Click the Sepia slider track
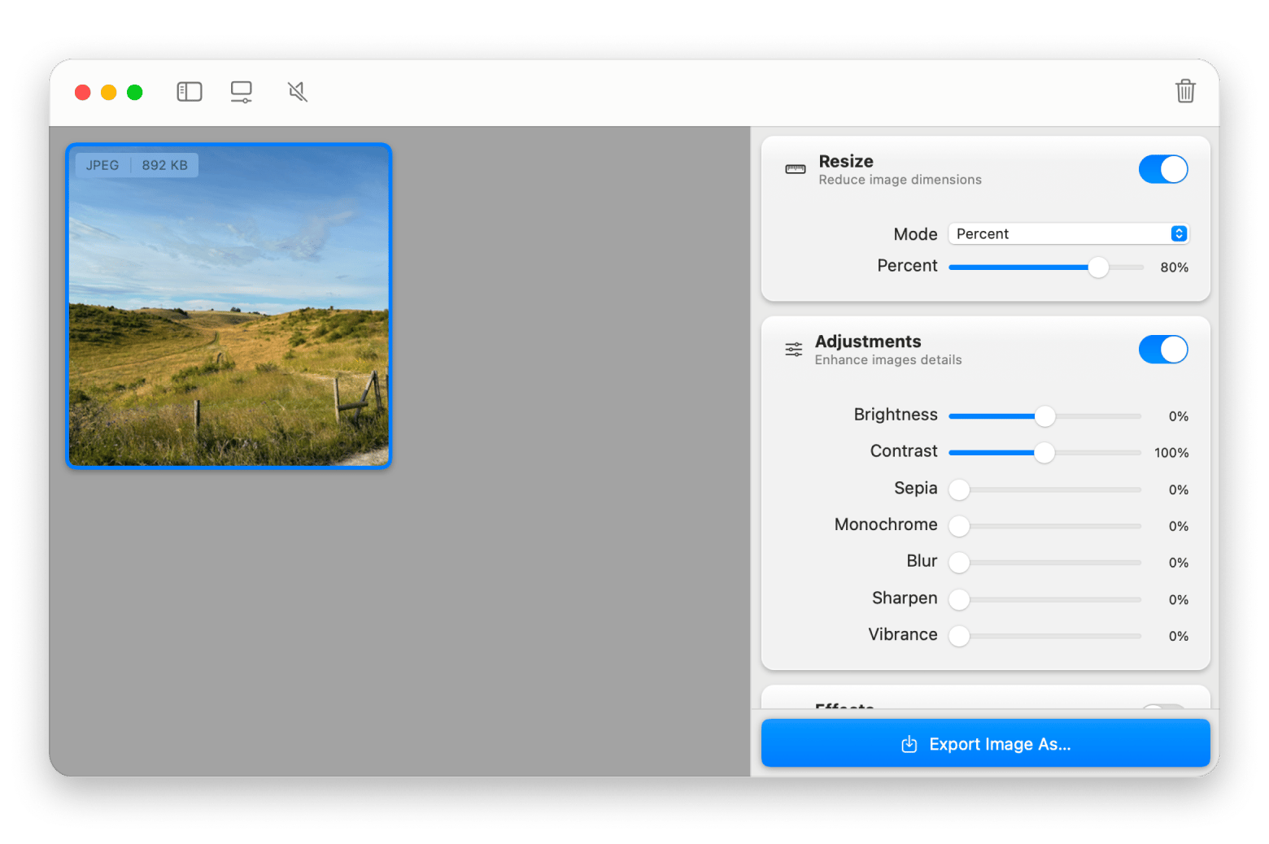Viewport: 1269px width, 844px height. tap(1045, 489)
